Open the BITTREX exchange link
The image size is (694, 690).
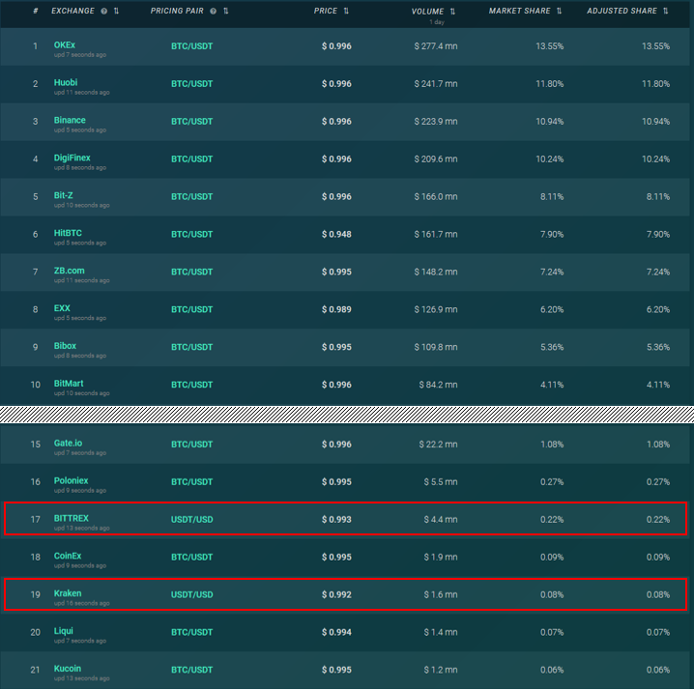tap(72, 518)
